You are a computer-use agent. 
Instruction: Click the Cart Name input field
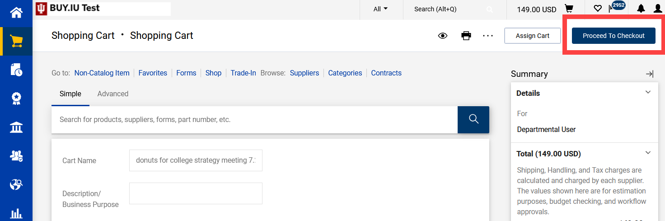[196, 160]
